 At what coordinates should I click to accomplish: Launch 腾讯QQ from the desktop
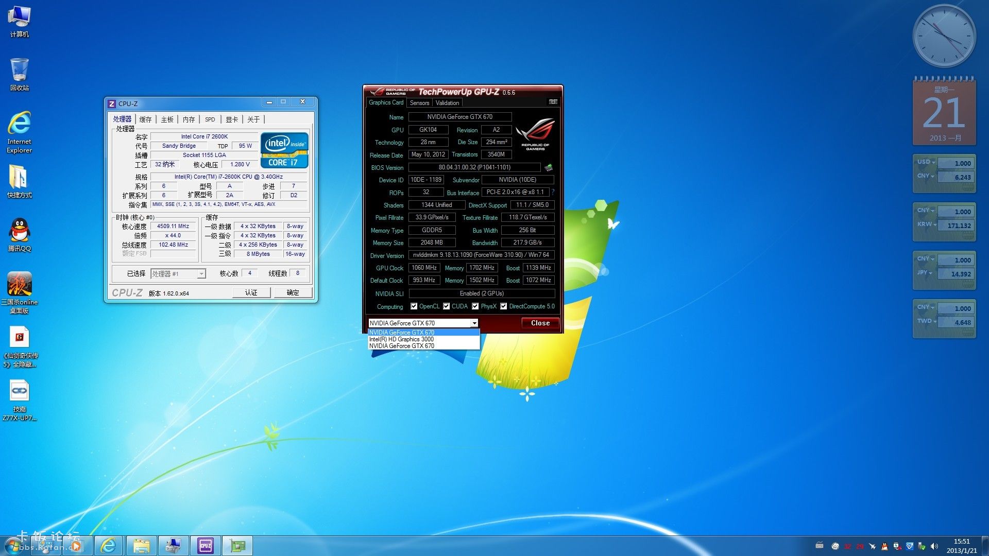coord(19,235)
